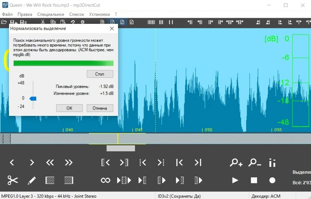Image resolution: width=311 pixels, height=199 pixels.
Task: Open the Файл menu
Action: coord(7,14)
